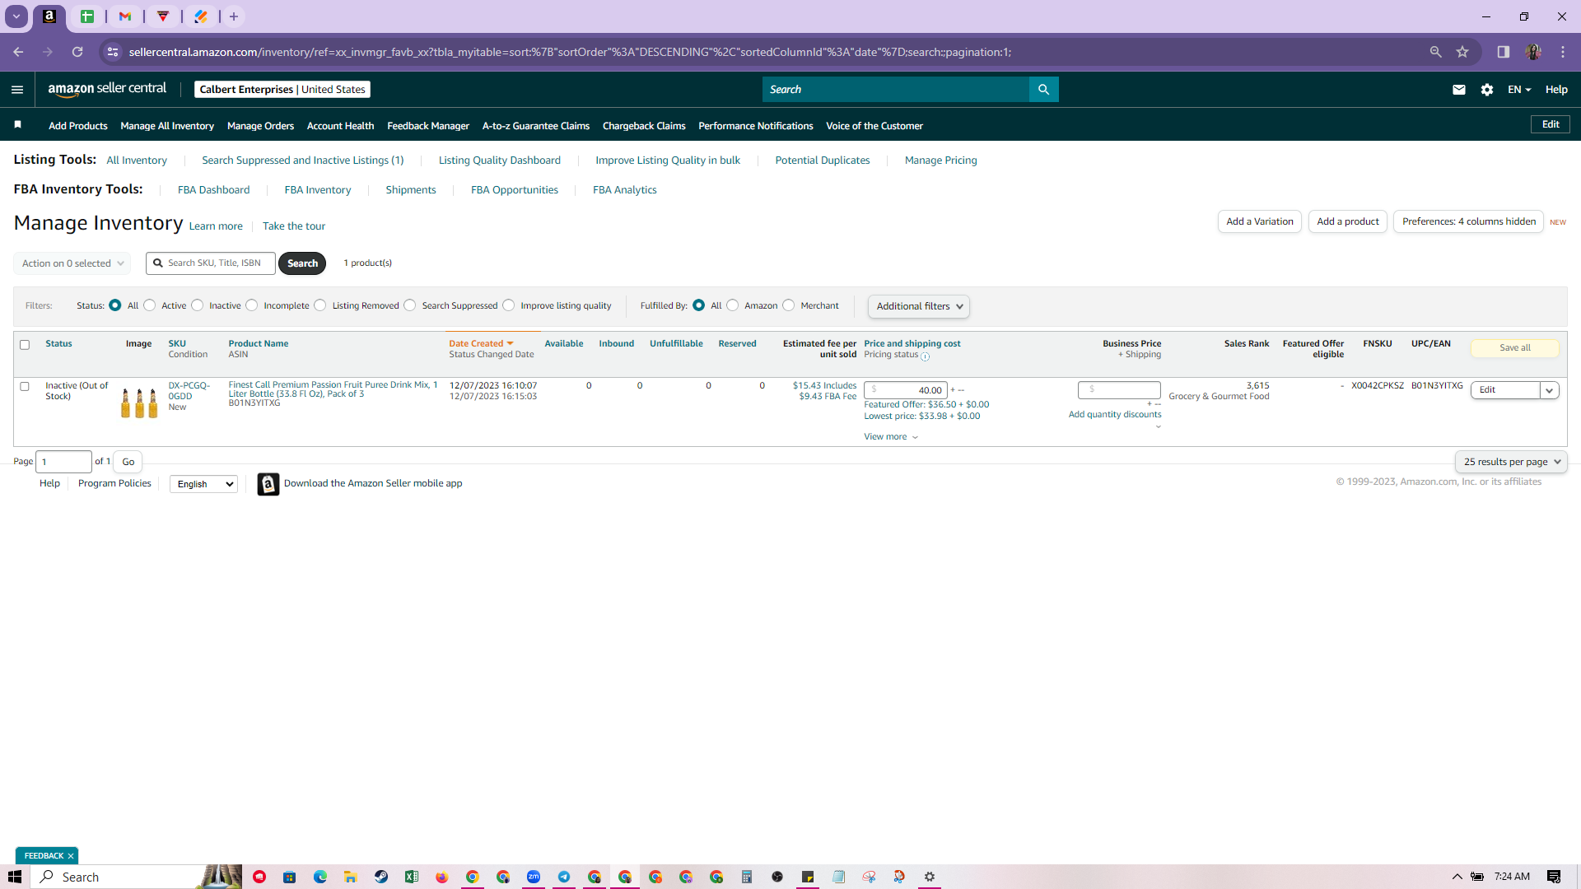The height and width of the screenshot is (889, 1581).
Task: Filter by Fulfilled By Amazon
Action: click(733, 305)
